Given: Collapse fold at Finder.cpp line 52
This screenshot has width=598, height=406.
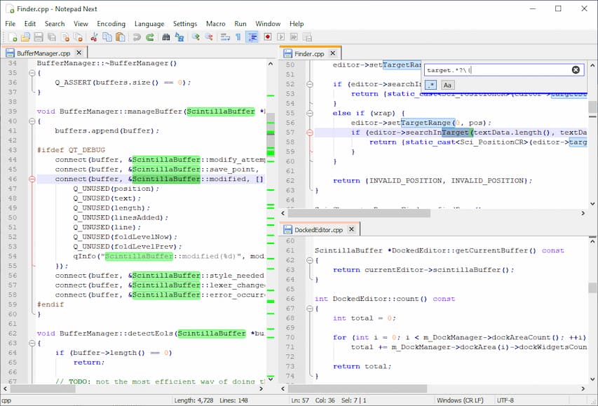Looking at the screenshot, I should [x=310, y=84].
